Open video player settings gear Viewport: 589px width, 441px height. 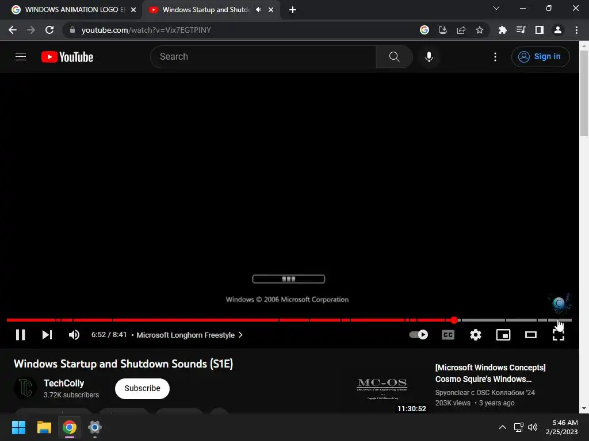pos(476,335)
